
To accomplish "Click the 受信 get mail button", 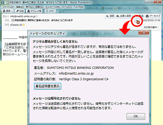I will 7,11.
